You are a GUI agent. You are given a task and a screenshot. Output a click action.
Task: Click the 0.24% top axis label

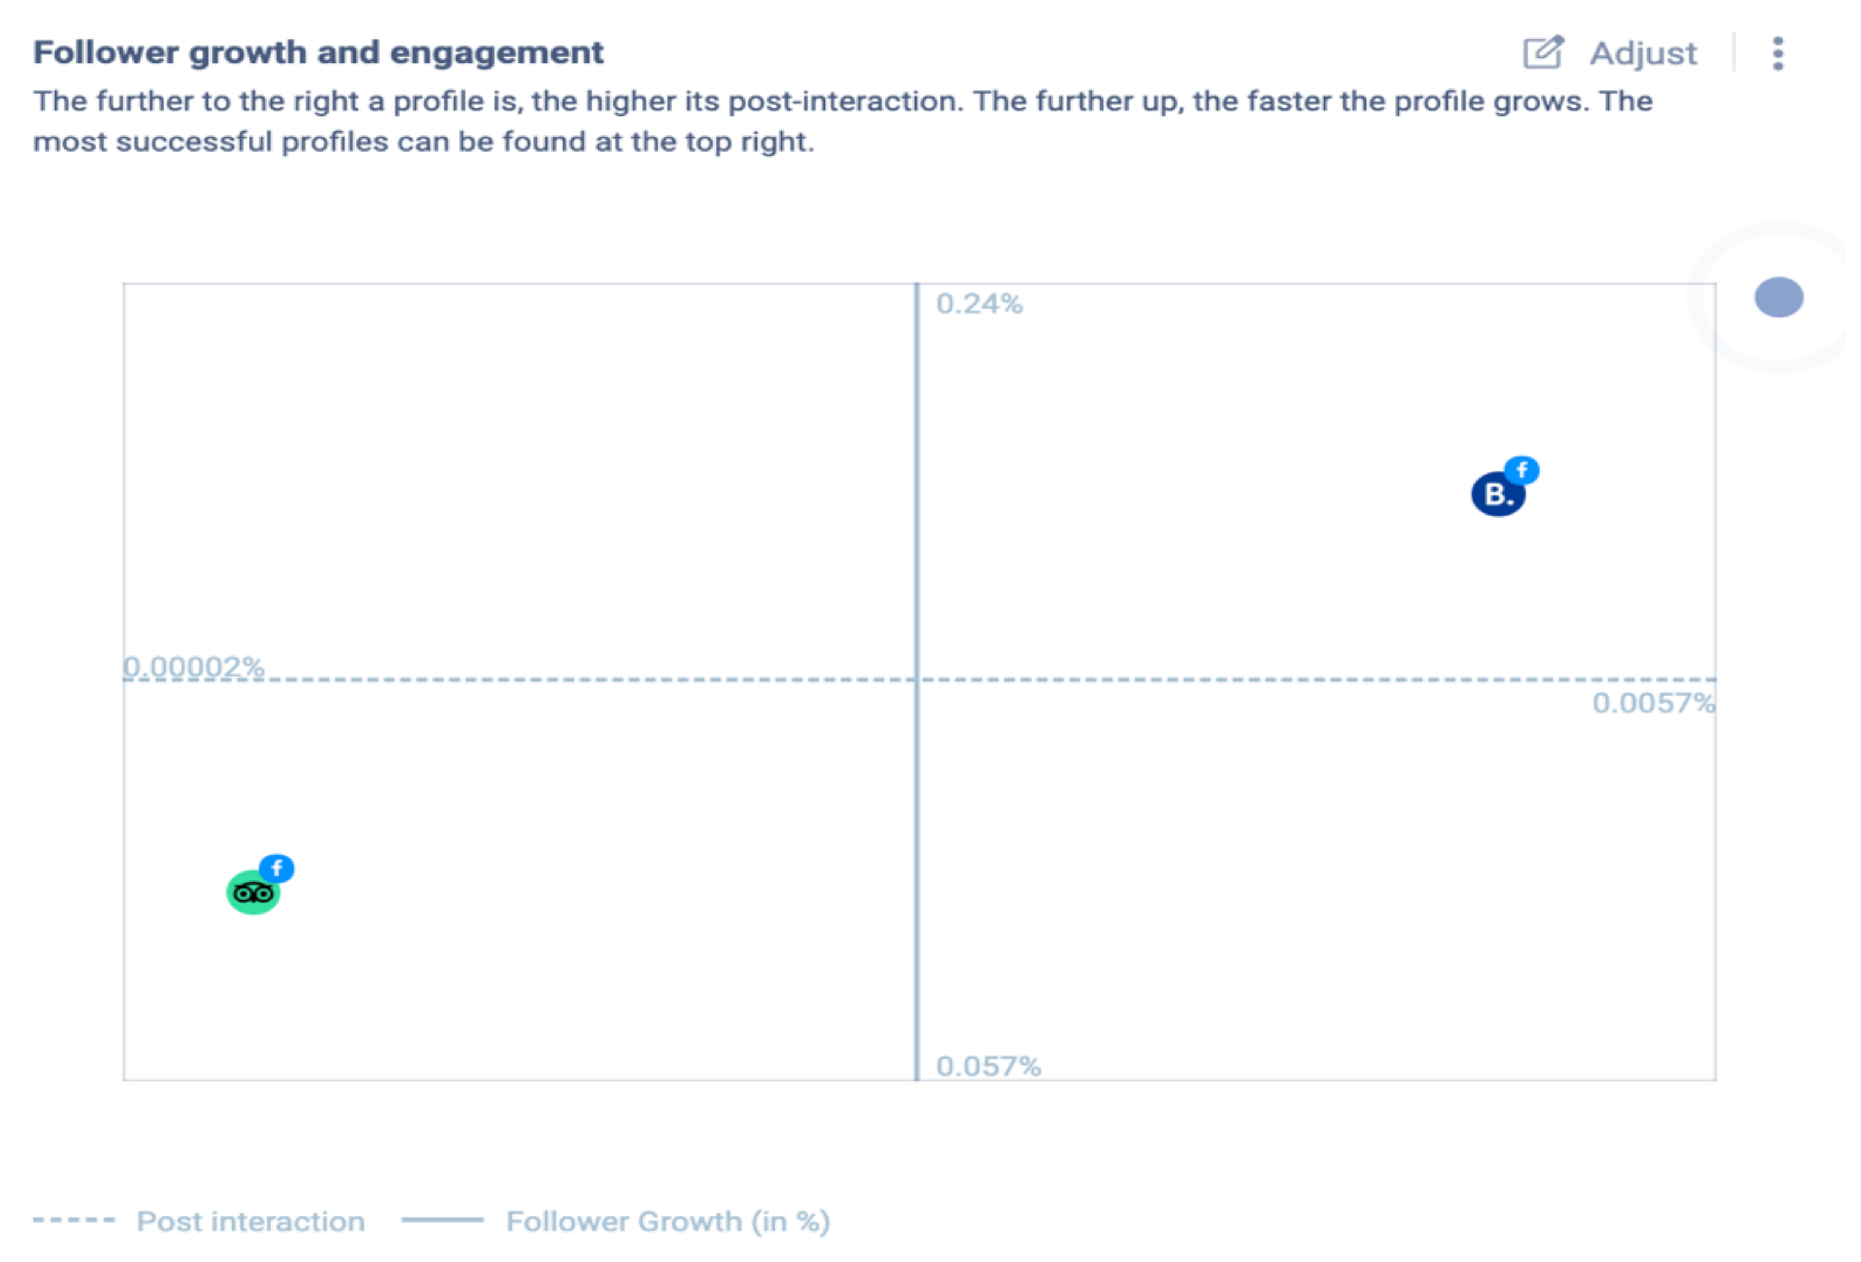[979, 305]
